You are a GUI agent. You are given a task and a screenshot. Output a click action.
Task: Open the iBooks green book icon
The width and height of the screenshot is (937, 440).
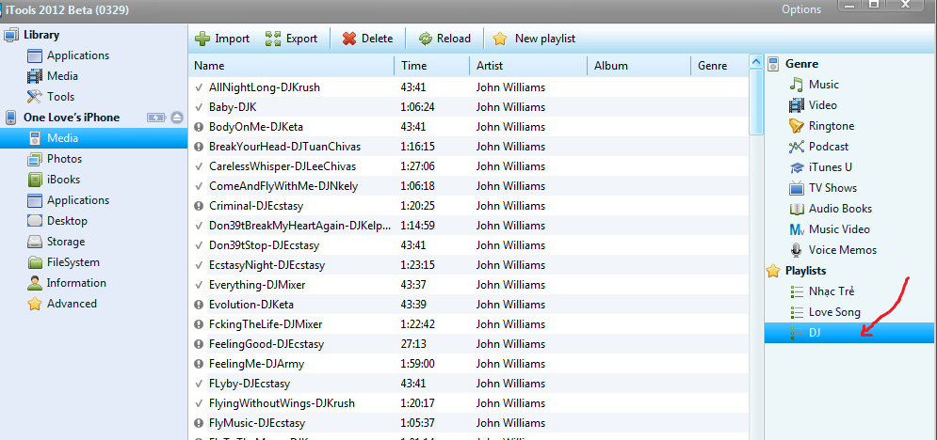click(x=35, y=180)
